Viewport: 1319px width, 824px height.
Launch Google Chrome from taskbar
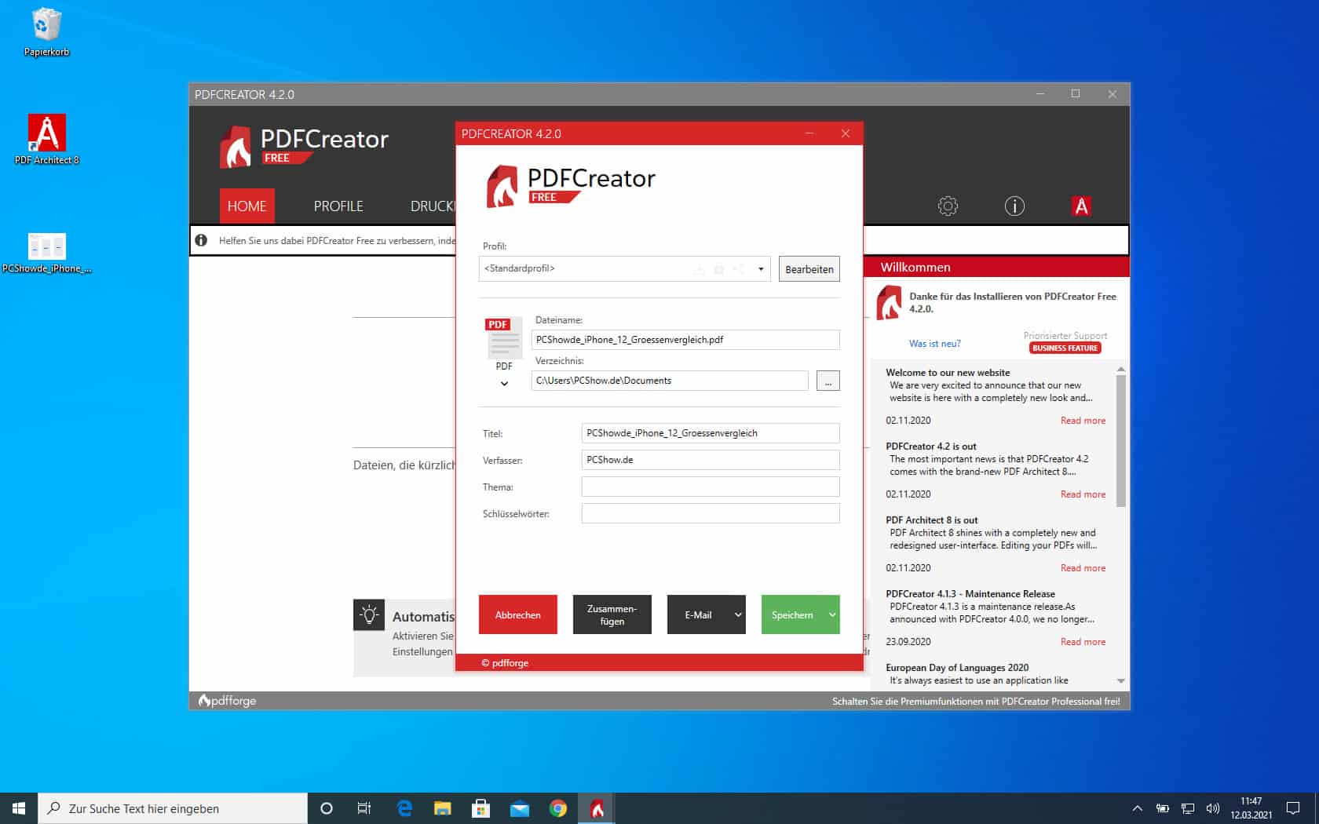tap(558, 808)
